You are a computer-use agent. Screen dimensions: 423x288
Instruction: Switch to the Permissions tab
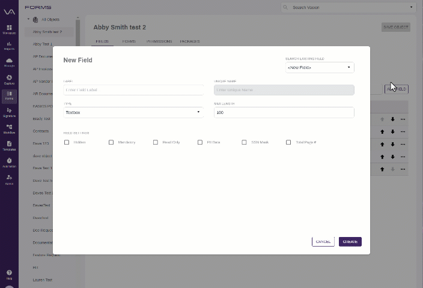(x=159, y=41)
